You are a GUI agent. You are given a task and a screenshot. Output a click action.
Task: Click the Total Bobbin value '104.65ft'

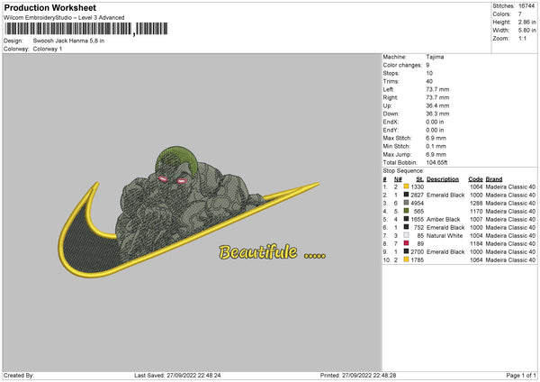pos(436,162)
